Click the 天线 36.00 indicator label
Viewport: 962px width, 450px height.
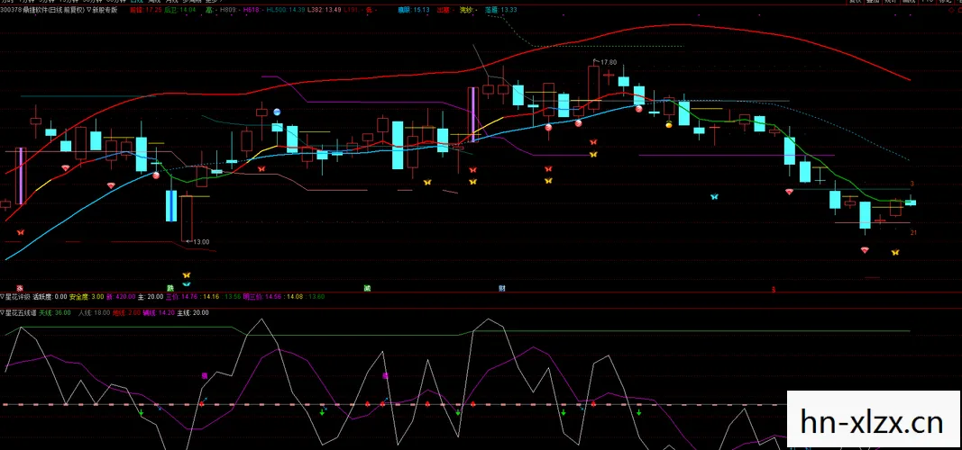click(55, 312)
